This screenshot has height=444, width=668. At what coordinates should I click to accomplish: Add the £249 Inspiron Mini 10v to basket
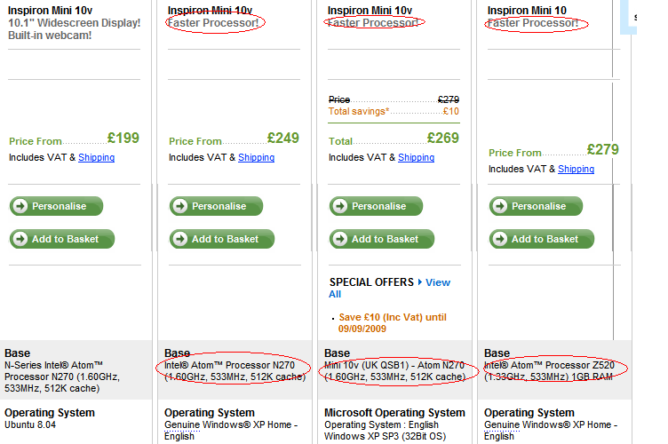pyautogui.click(x=222, y=239)
